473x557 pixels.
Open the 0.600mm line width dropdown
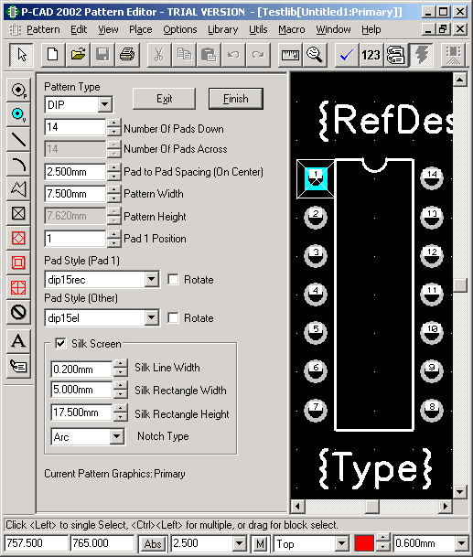461,543
